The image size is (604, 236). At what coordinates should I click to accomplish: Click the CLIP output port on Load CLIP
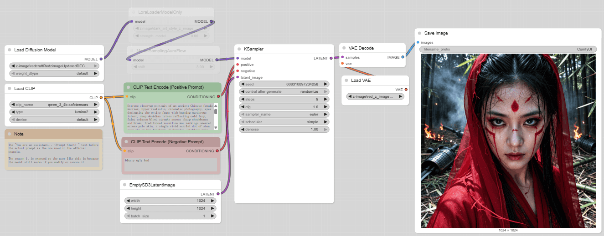click(x=101, y=97)
